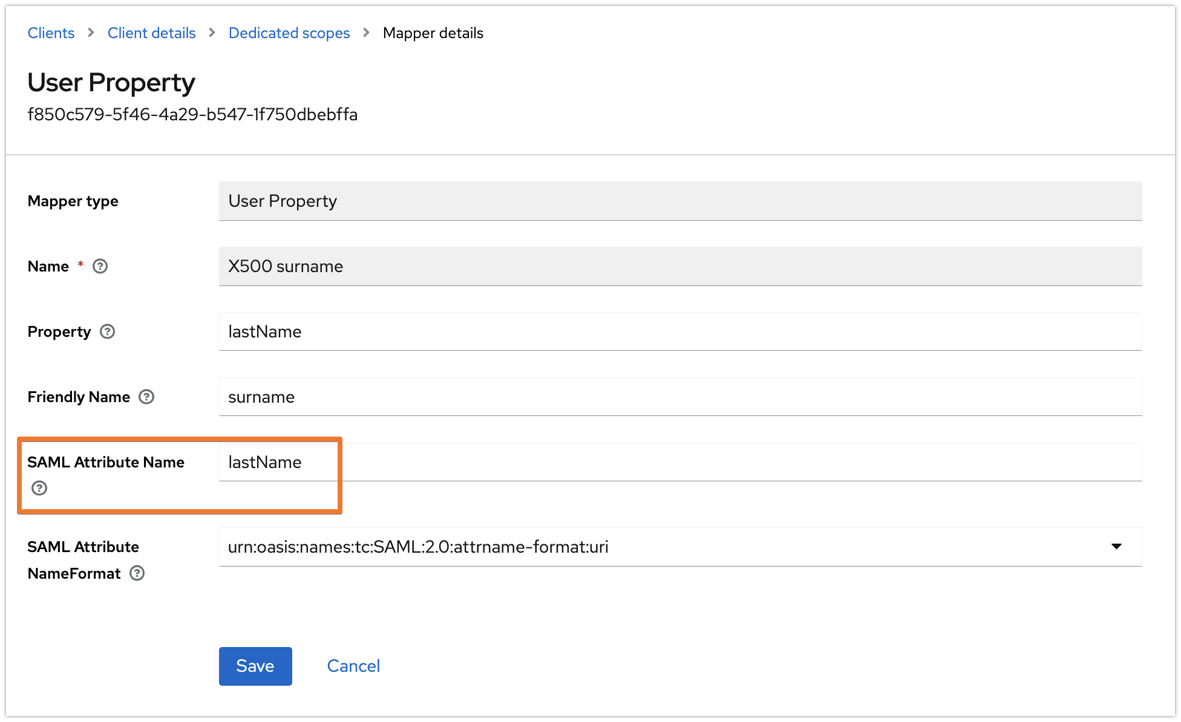
Task: Click the Mapper type read-only field
Action: (680, 201)
